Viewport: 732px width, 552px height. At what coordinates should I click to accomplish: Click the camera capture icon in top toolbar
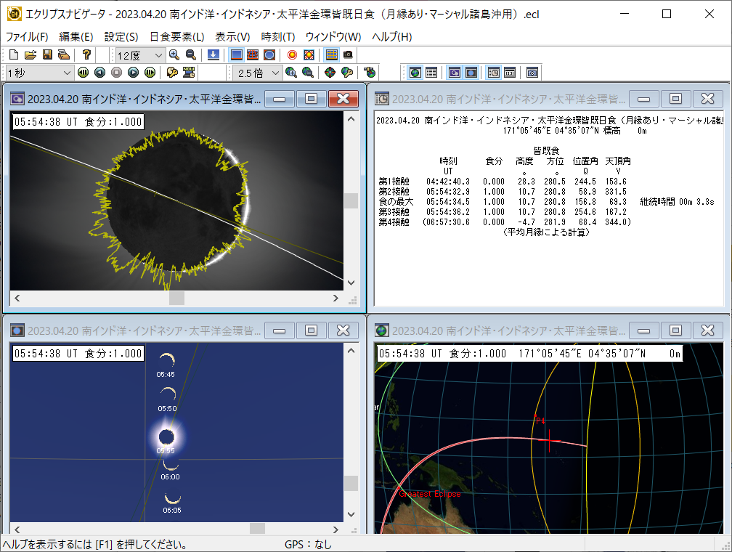(348, 54)
